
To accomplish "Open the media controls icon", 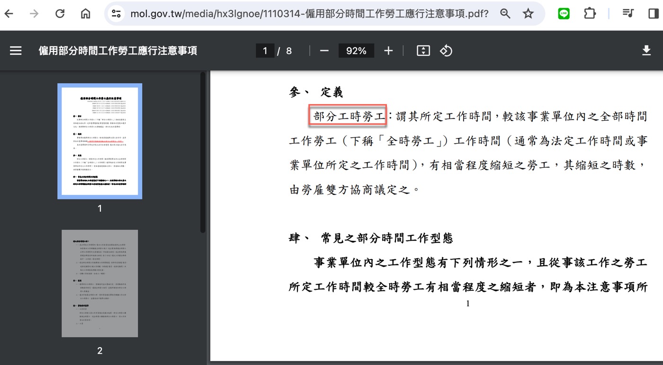I will [628, 14].
